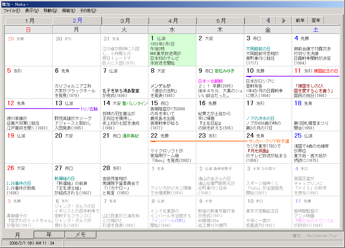Select the 5月 month tab
The image size is (345, 248).
coord(221,21)
